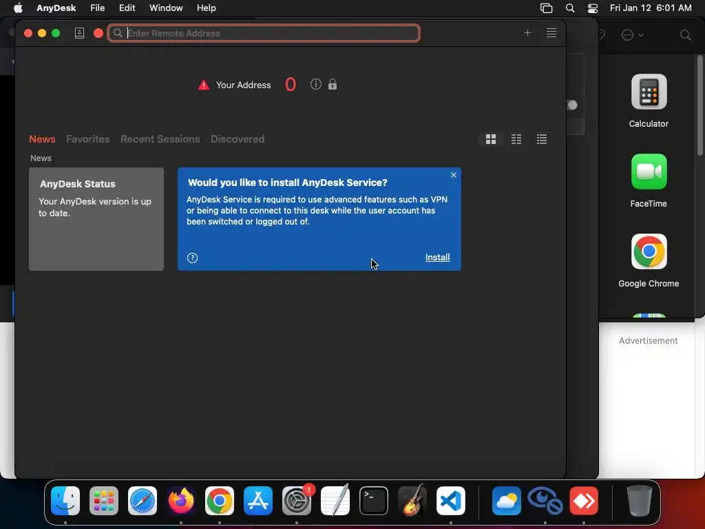Image resolution: width=705 pixels, height=529 pixels.
Task: Click the Install link in the banner
Action: [x=437, y=258]
